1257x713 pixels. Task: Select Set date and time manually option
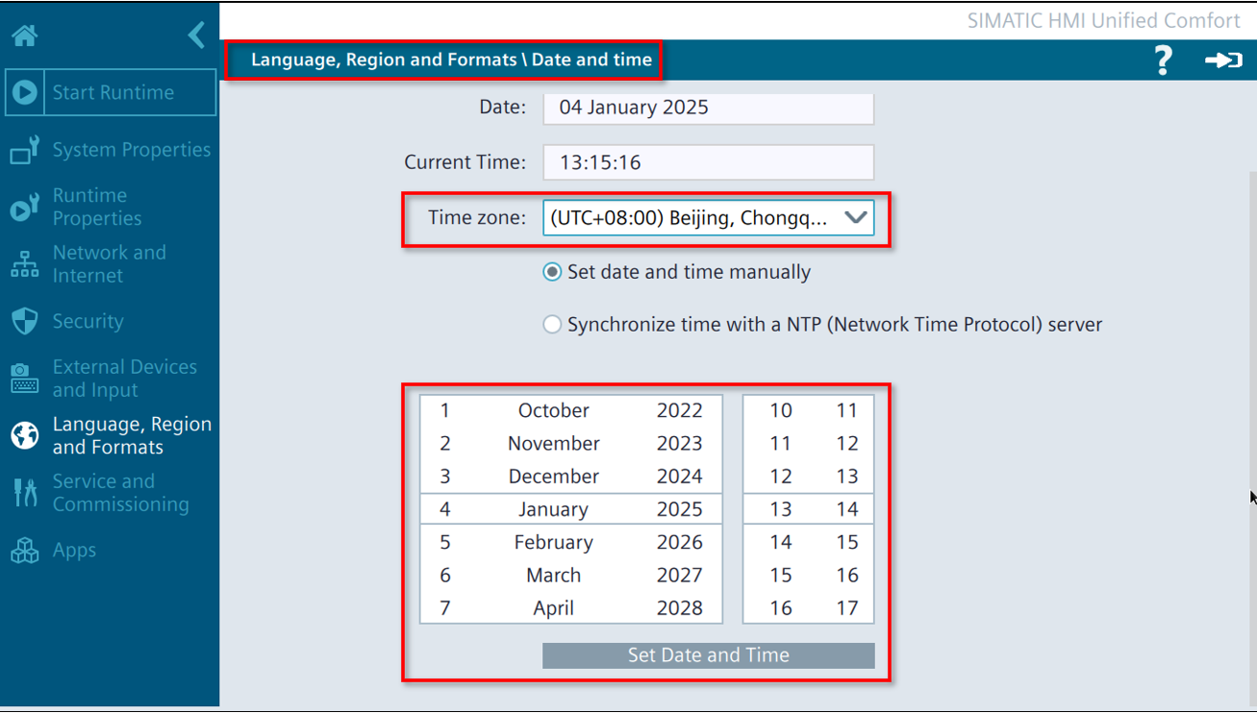pos(552,272)
